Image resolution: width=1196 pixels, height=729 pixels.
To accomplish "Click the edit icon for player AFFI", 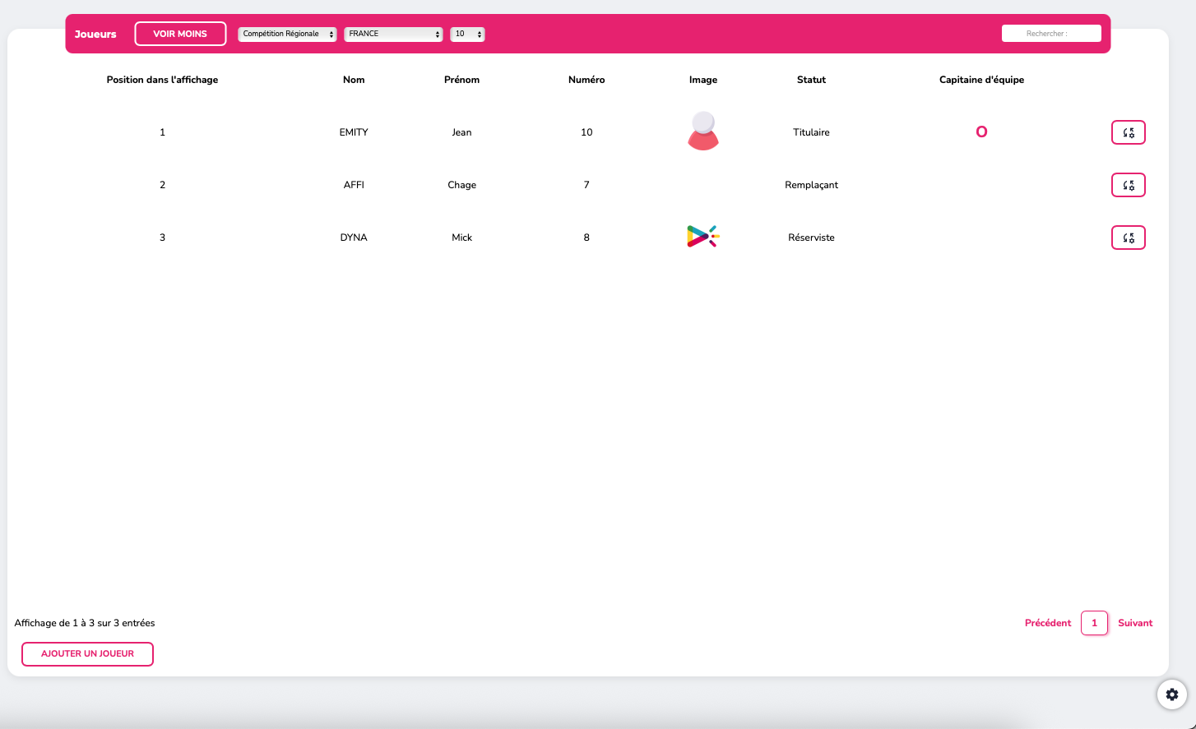I will coord(1128,185).
